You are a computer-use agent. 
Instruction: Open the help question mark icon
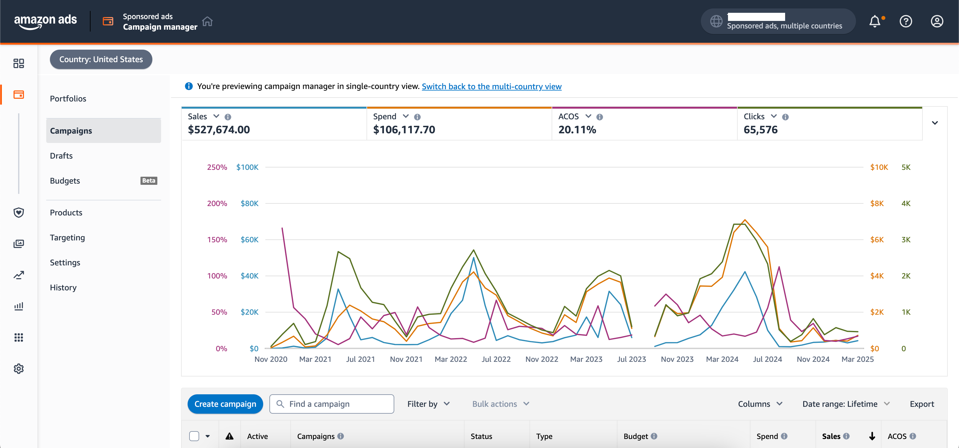tap(905, 22)
